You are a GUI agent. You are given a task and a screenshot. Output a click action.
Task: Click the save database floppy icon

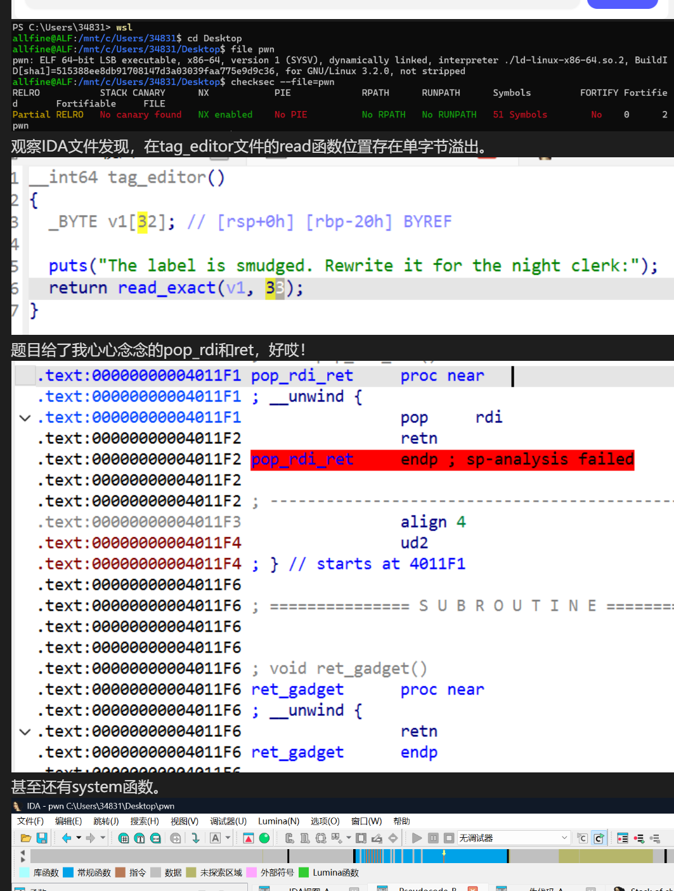[42, 838]
